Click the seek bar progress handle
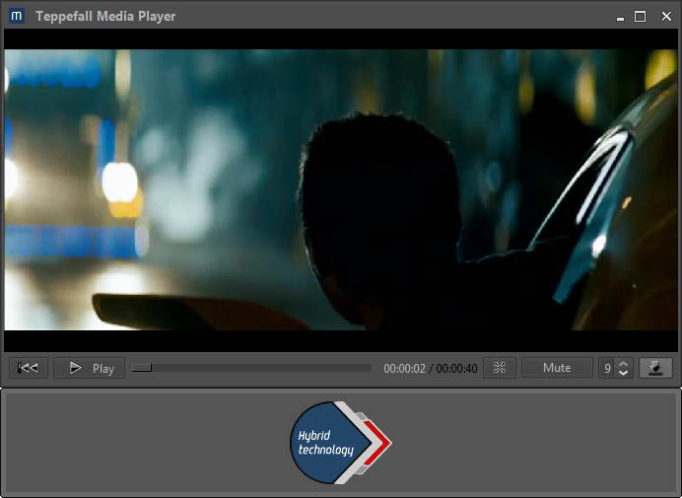This screenshot has height=498, width=682. point(142,368)
